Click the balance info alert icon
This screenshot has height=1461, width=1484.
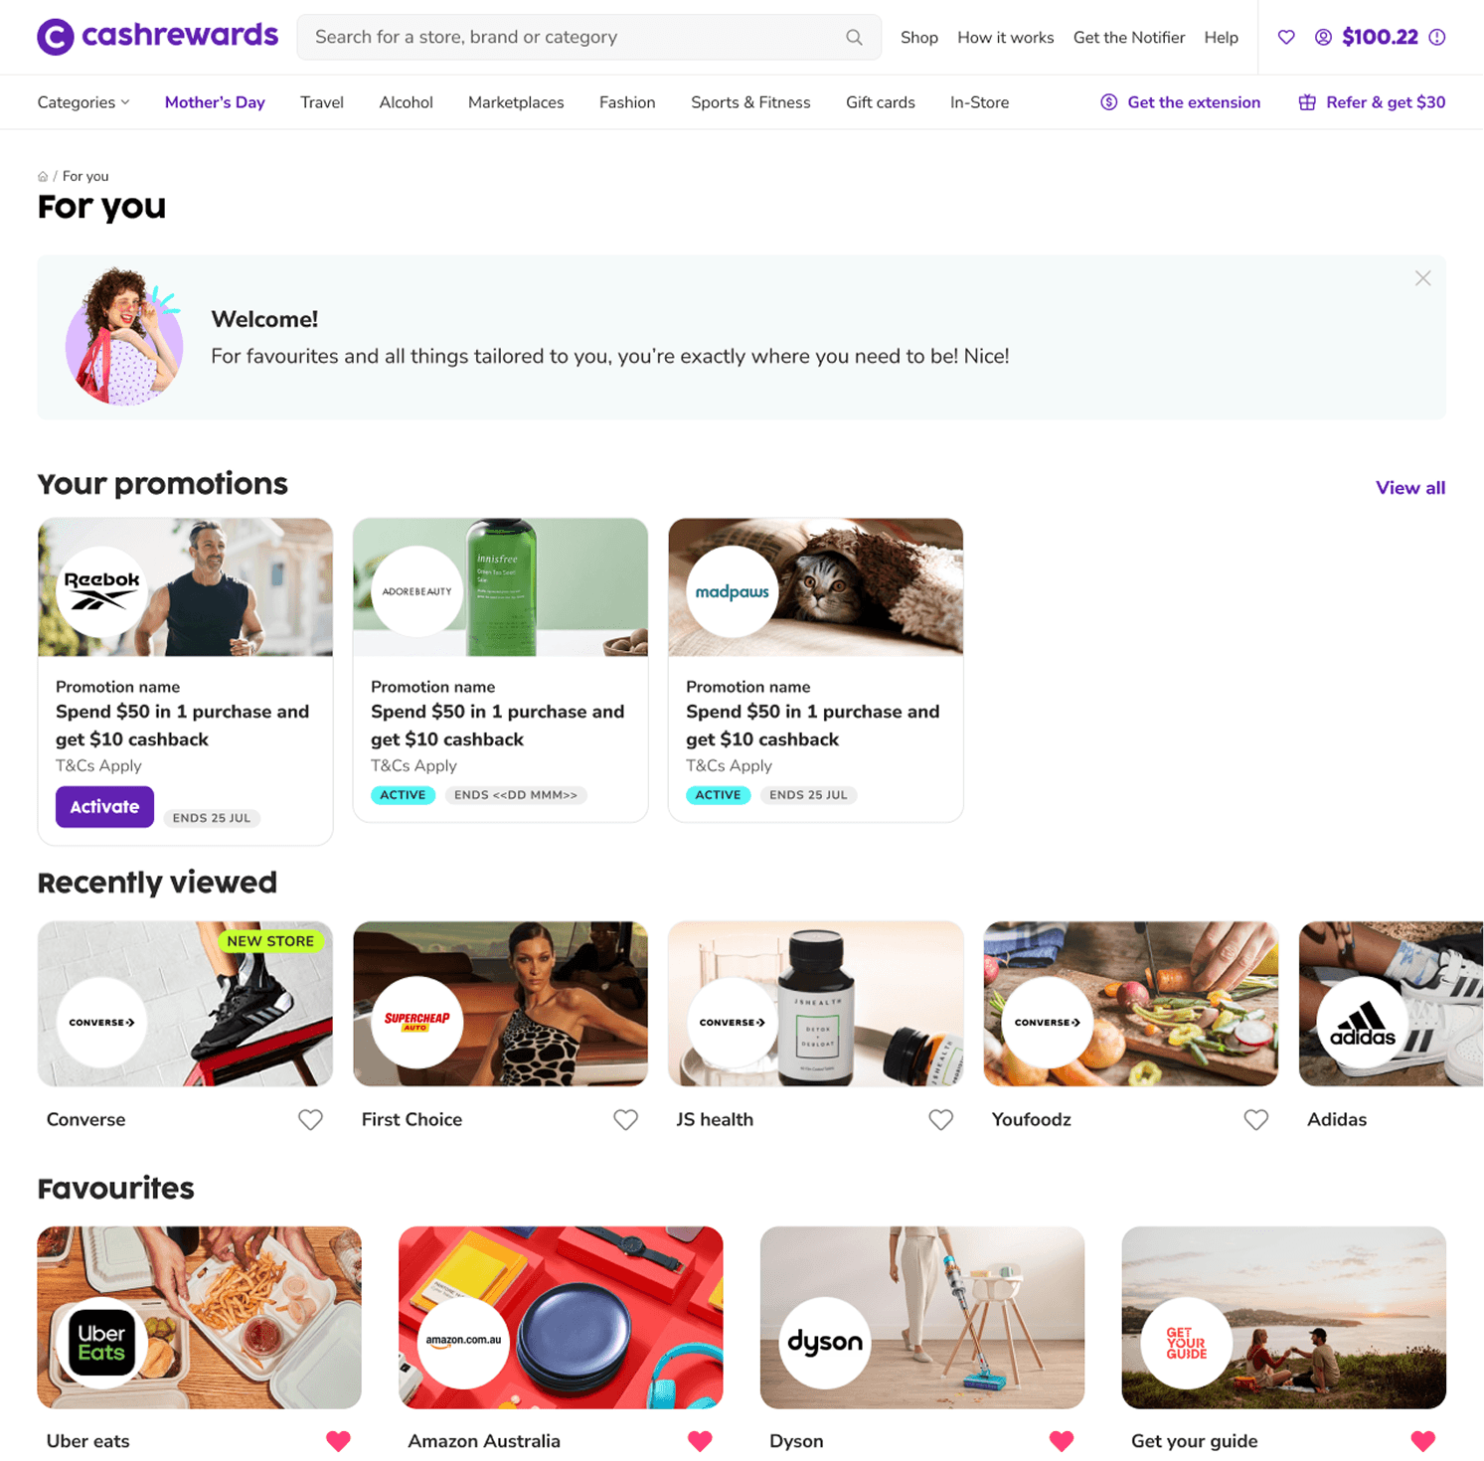pos(1437,37)
